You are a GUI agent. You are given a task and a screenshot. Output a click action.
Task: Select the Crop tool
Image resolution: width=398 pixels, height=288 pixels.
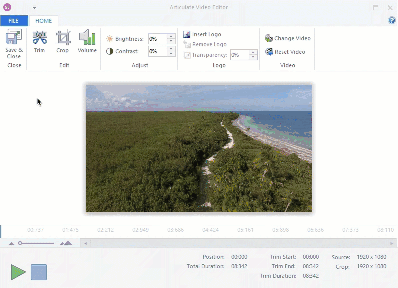click(63, 38)
